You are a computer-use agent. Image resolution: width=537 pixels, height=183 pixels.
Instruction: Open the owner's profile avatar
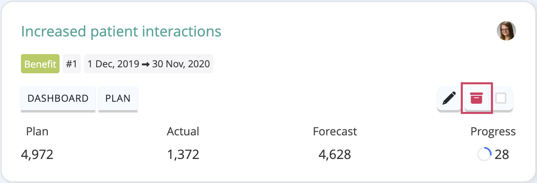pyautogui.click(x=506, y=31)
